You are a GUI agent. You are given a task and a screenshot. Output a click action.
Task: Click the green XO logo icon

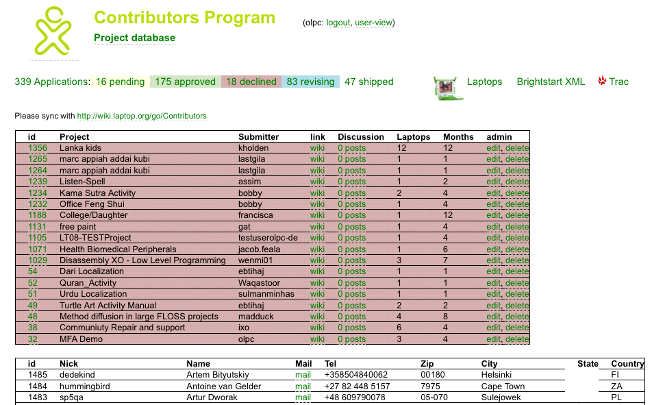tap(52, 31)
